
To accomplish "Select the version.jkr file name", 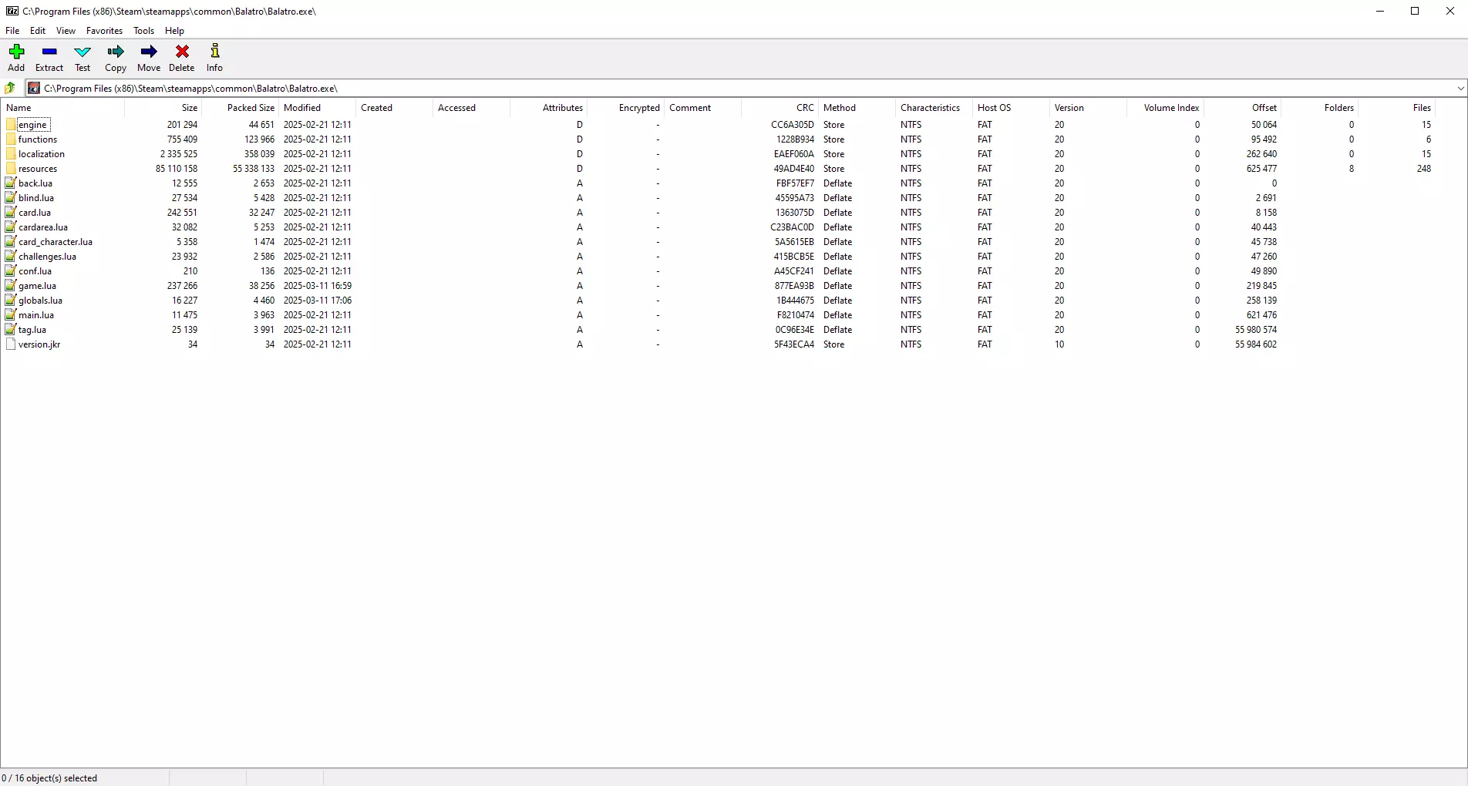I will coord(39,344).
